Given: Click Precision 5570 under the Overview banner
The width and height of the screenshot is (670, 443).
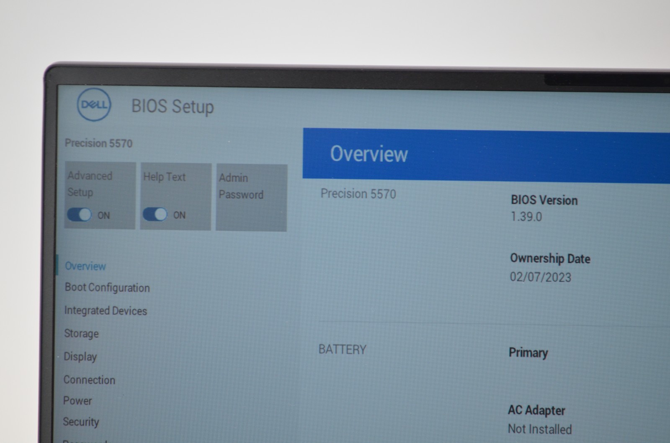Looking at the screenshot, I should point(358,194).
